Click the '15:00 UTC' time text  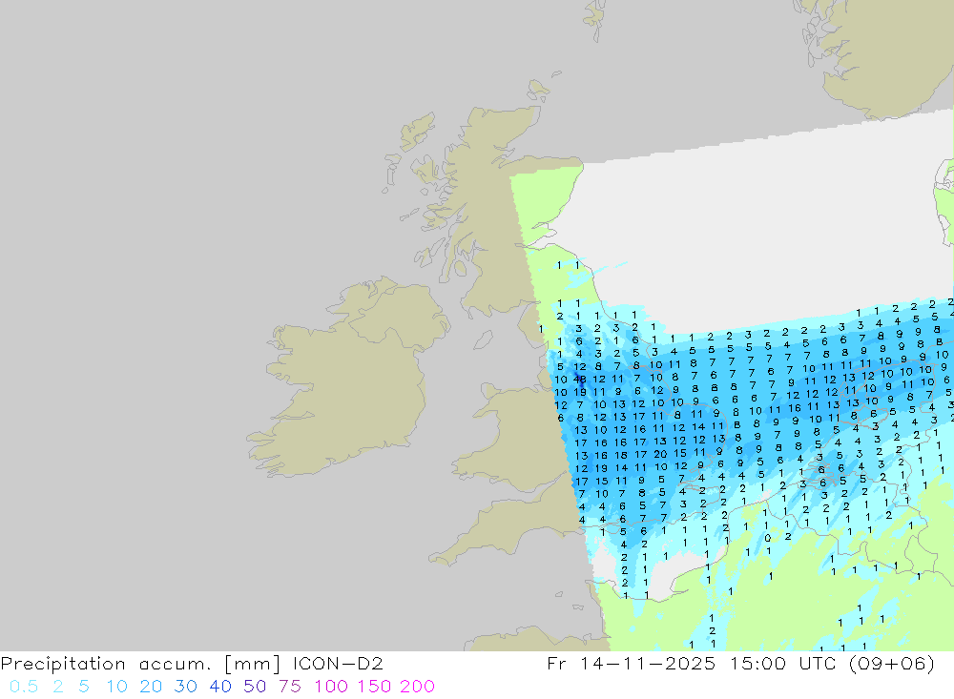(783, 663)
